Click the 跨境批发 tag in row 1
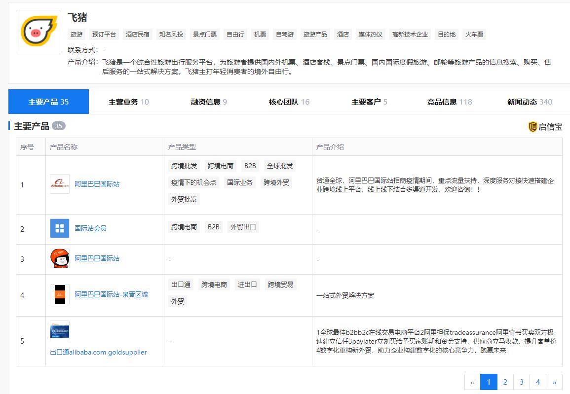The height and width of the screenshot is (394, 570). 184,166
